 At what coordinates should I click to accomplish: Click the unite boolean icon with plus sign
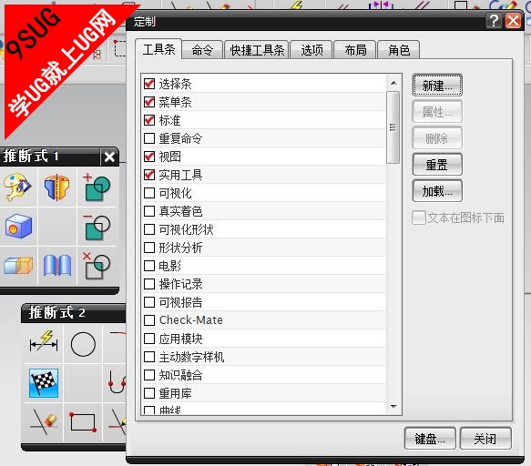pyautogui.click(x=97, y=187)
